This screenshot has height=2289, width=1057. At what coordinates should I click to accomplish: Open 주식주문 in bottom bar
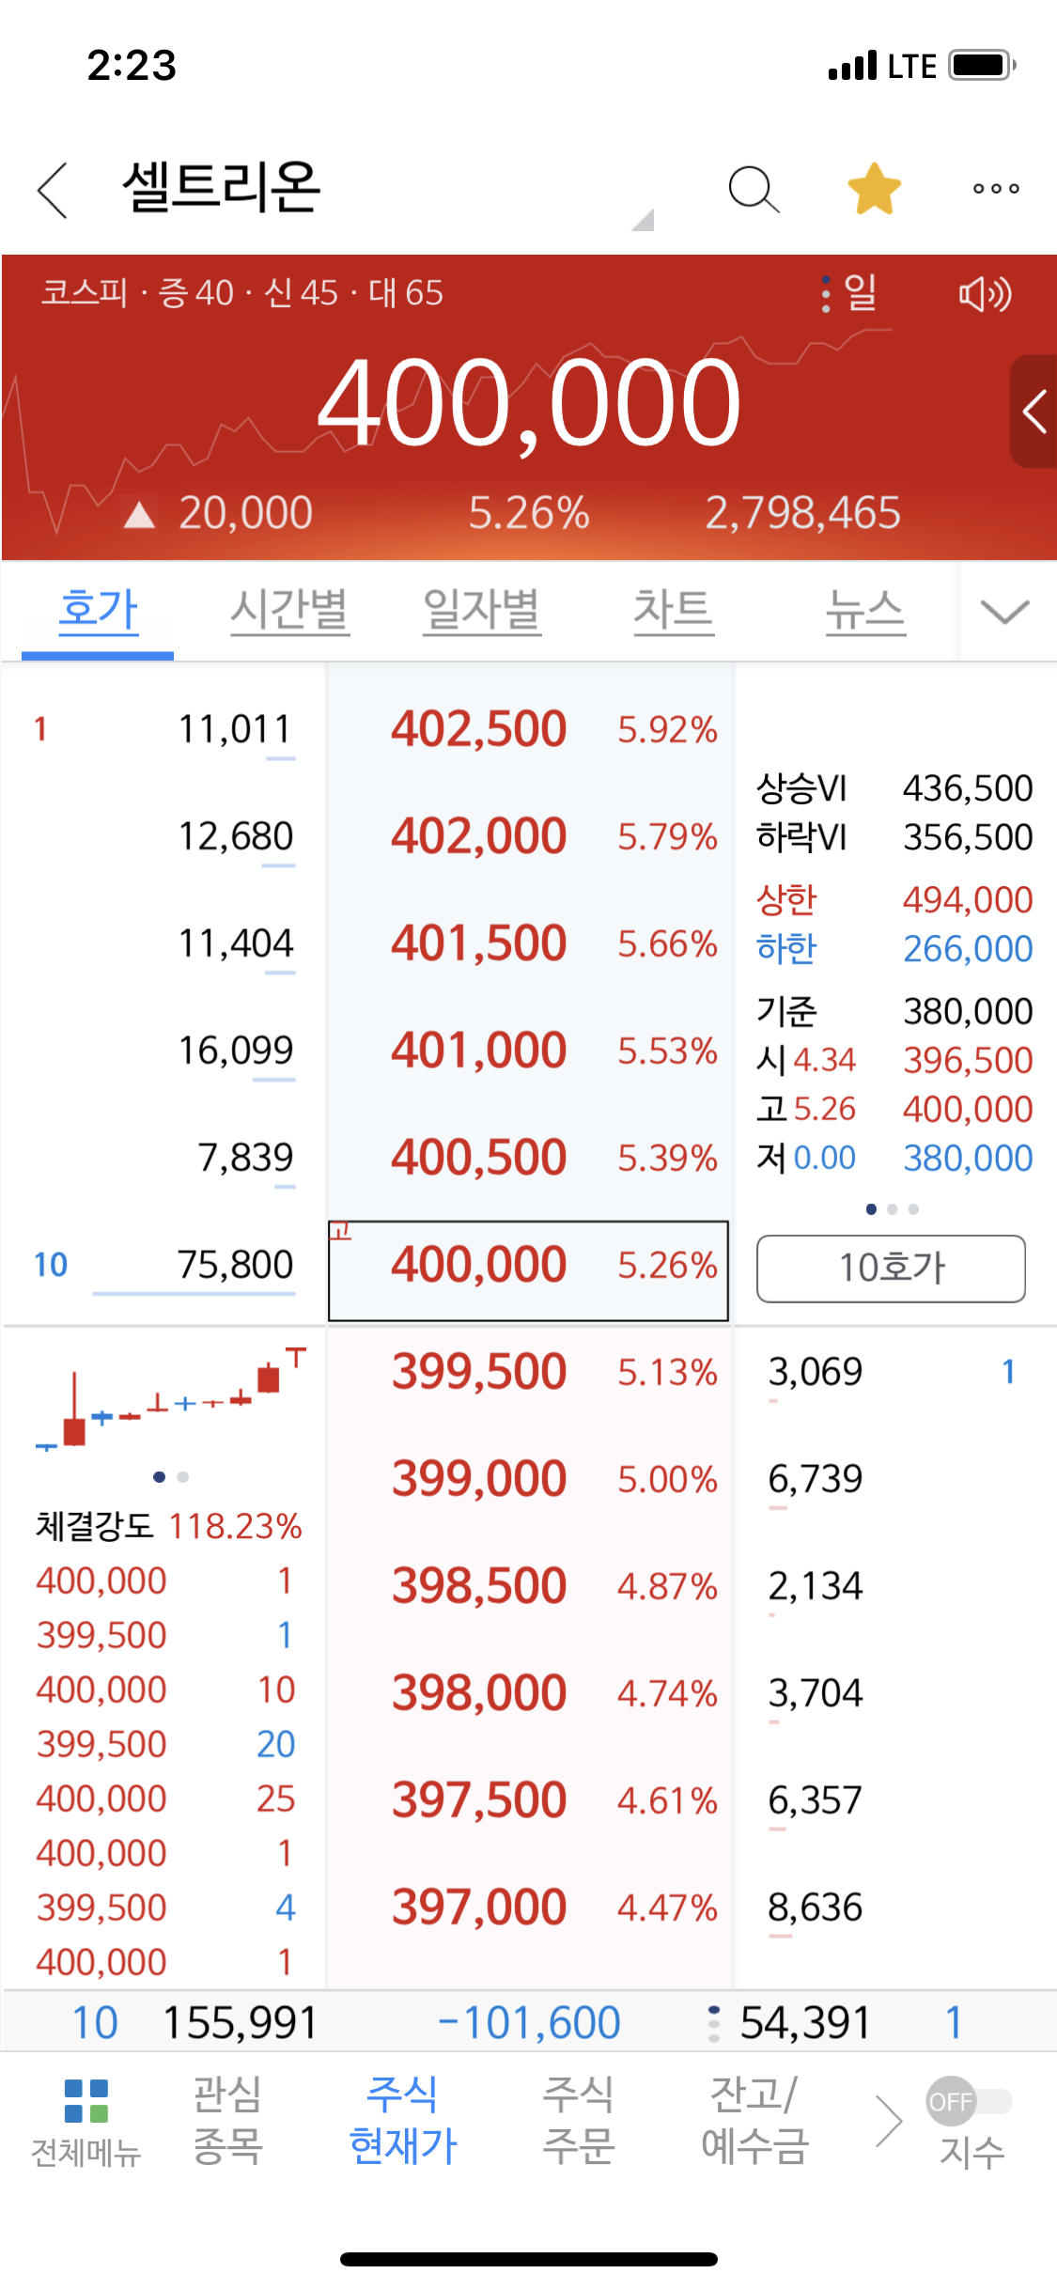pos(579,2120)
